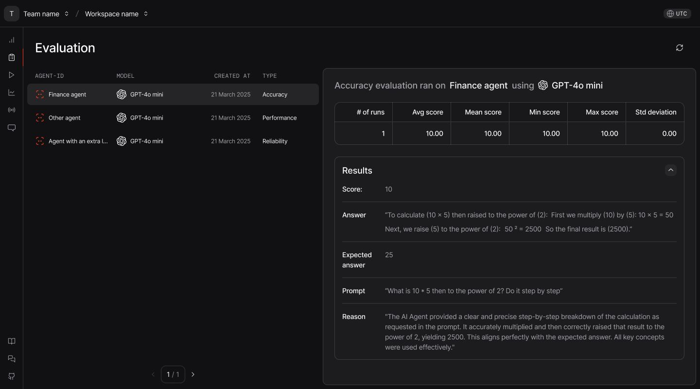Open the Workspace name dropdown
This screenshot has height=389, width=700.
point(116,14)
